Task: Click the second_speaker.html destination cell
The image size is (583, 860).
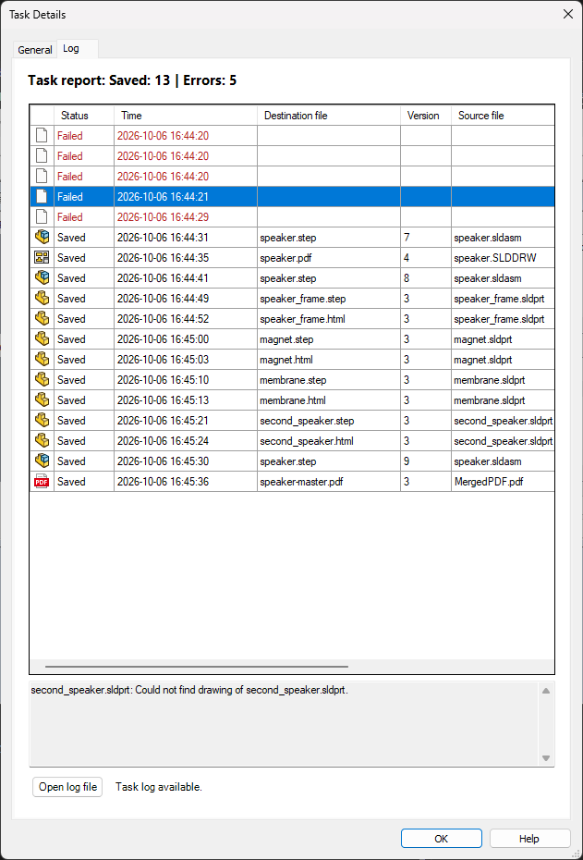Action: point(329,440)
